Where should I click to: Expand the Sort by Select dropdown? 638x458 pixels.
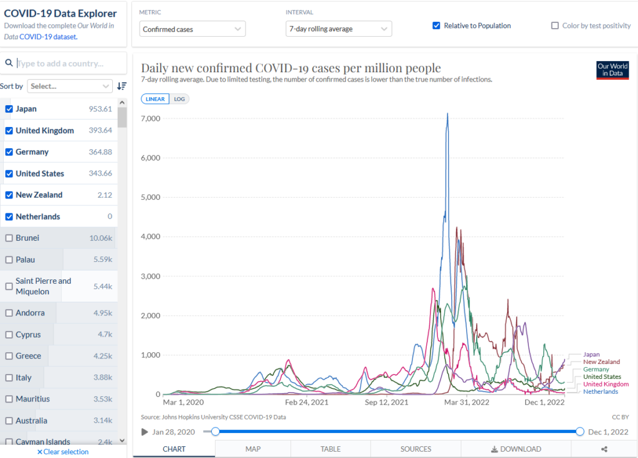click(69, 86)
